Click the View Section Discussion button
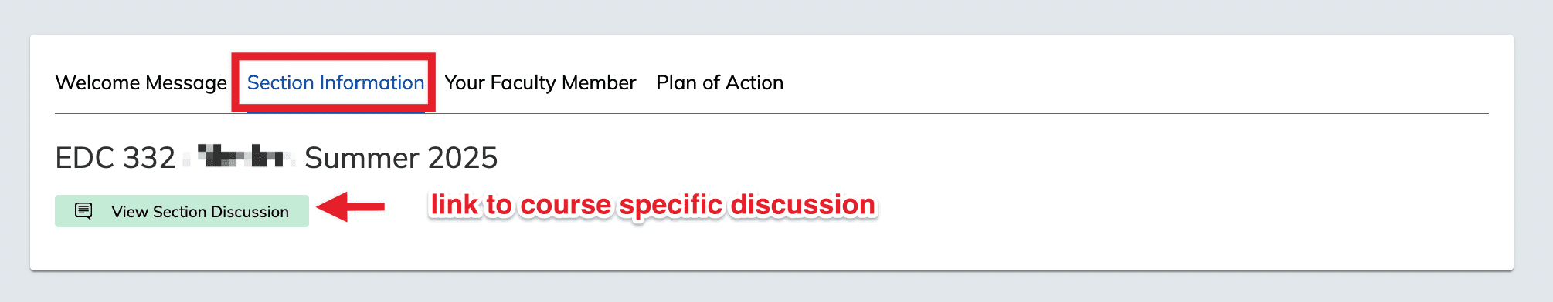This screenshot has height=302, width=1553. (x=182, y=211)
